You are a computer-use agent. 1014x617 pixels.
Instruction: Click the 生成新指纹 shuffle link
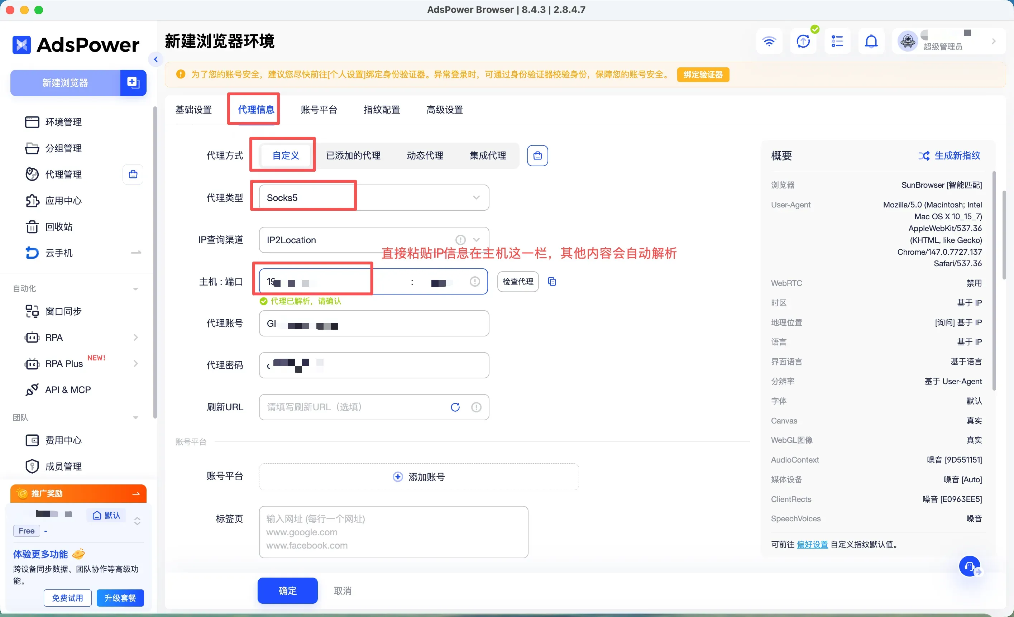pyautogui.click(x=950, y=156)
